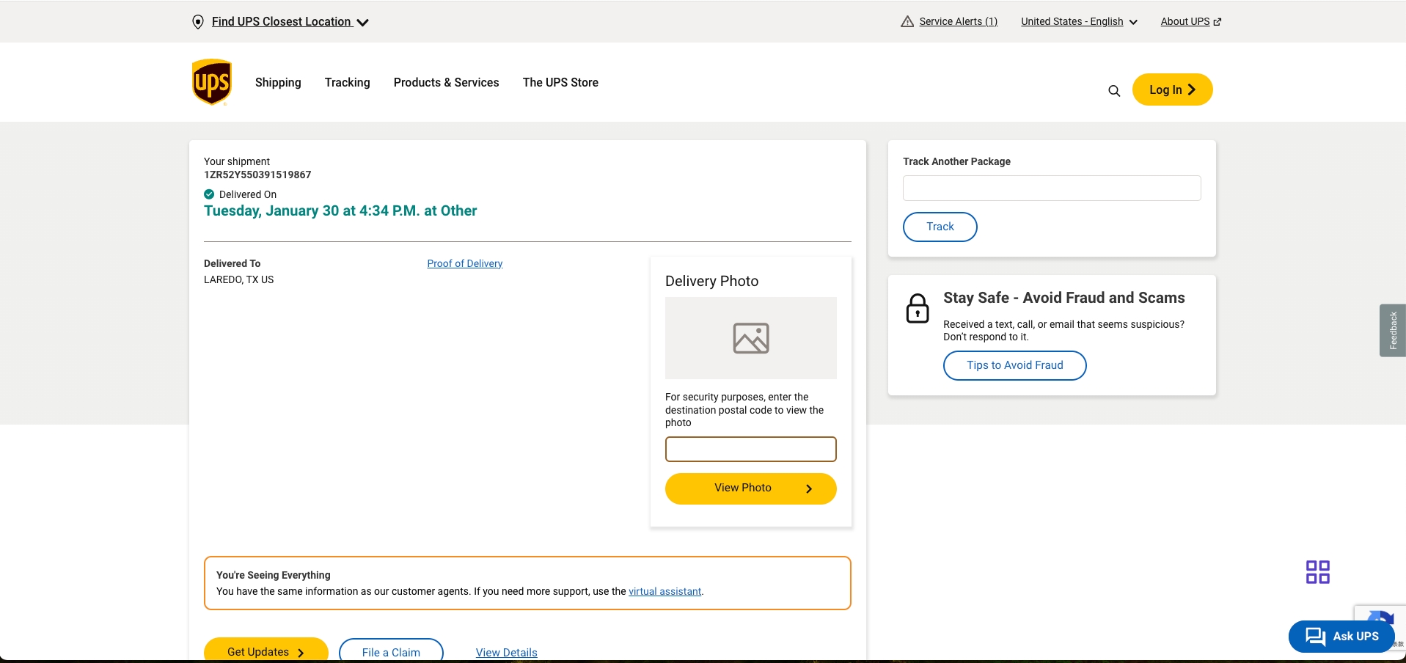This screenshot has width=1406, height=663.
Task: Open United States - English language selector
Action: (1079, 22)
